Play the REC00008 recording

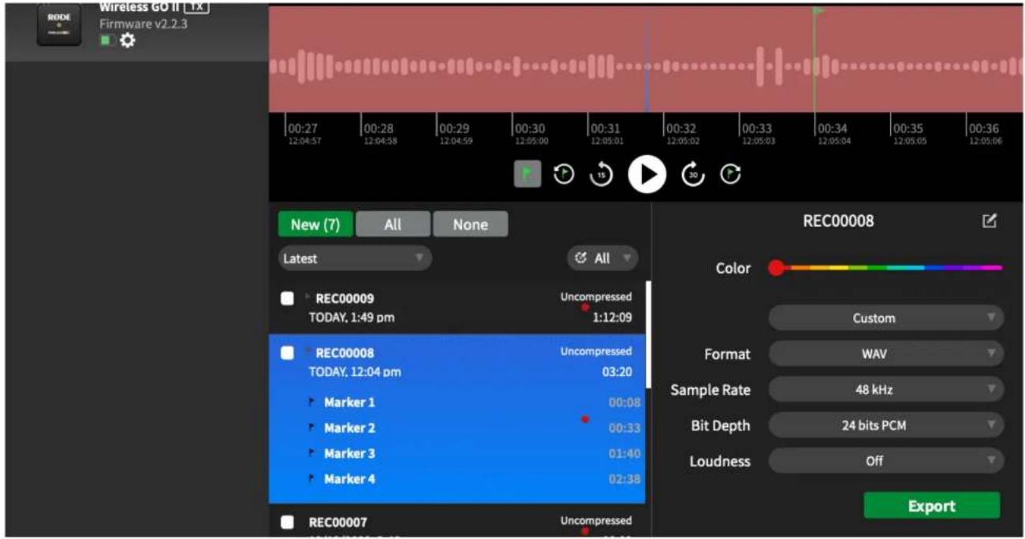[647, 174]
